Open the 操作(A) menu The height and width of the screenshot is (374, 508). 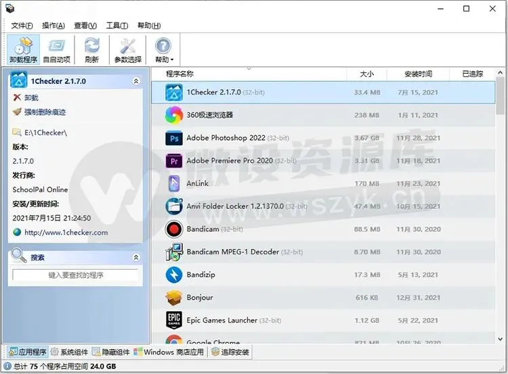click(x=53, y=26)
